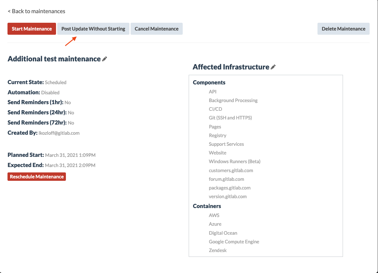Image resolution: width=378 pixels, height=273 pixels.
Task: Click the pencil icon beside Additional test maintenance
Action: 105,59
